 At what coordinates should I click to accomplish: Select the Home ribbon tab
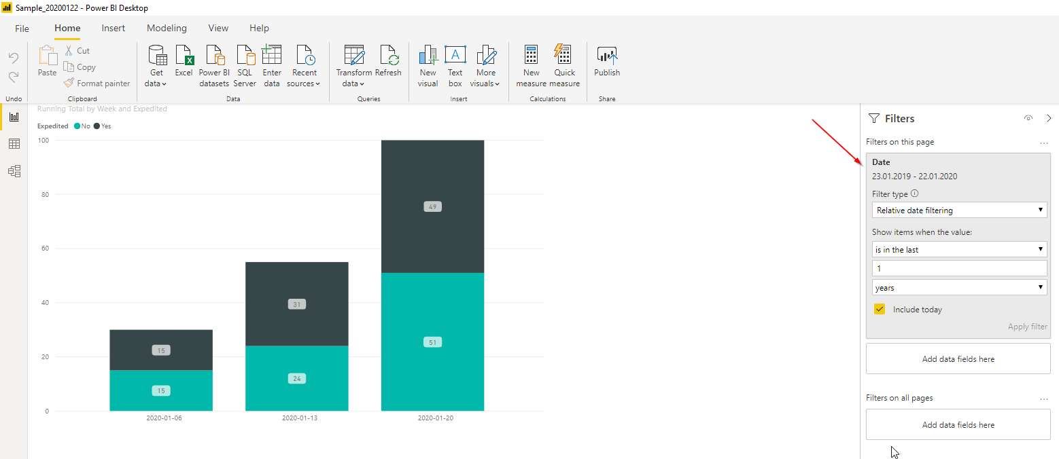(67, 29)
